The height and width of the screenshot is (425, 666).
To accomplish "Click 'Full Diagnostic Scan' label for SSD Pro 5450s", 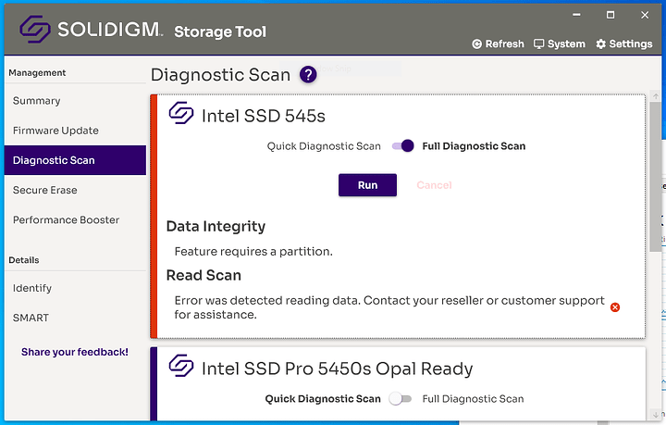I will (473, 399).
